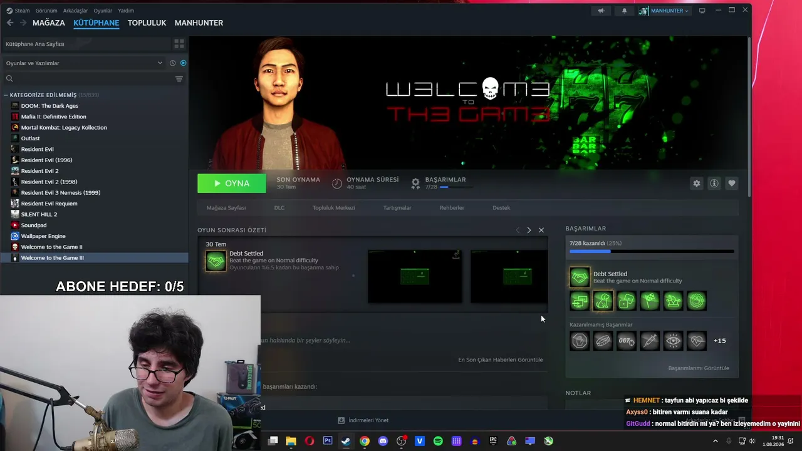Click the handshake achievement in BAŞARIMLAR panel
The height and width of the screenshot is (451, 802).
pos(580,277)
